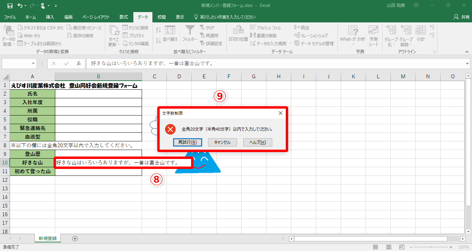Click the Help (ヘルプ) button in dialog

click(258, 142)
